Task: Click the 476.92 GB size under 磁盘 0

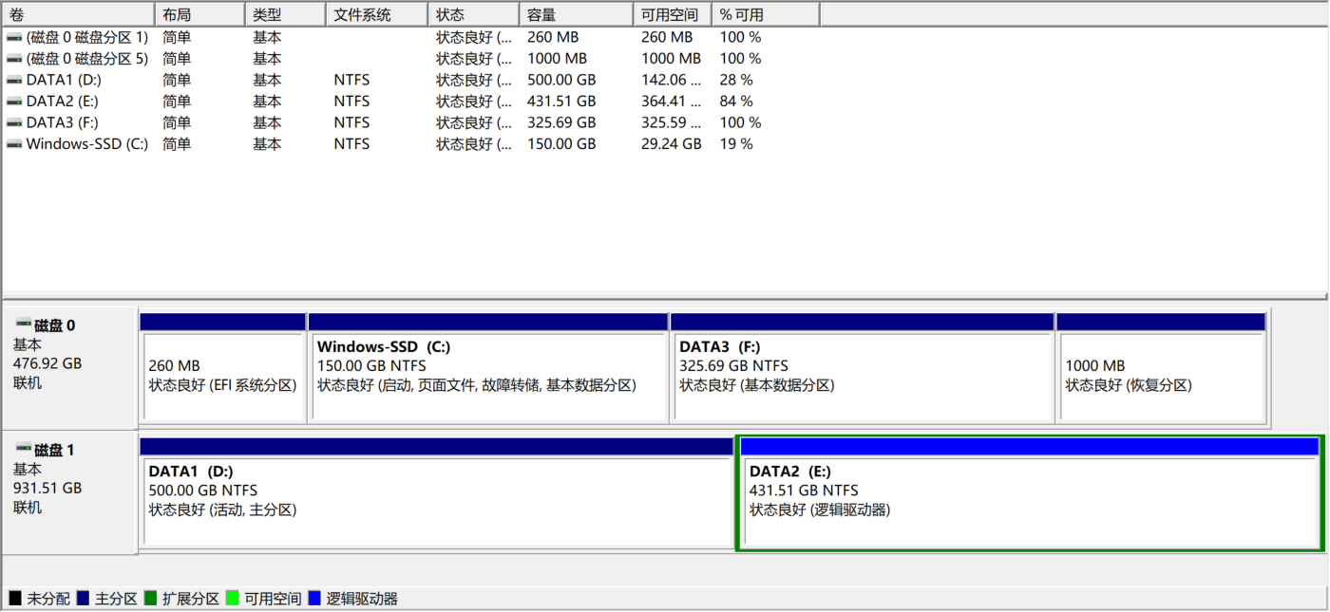Action: tap(47, 363)
